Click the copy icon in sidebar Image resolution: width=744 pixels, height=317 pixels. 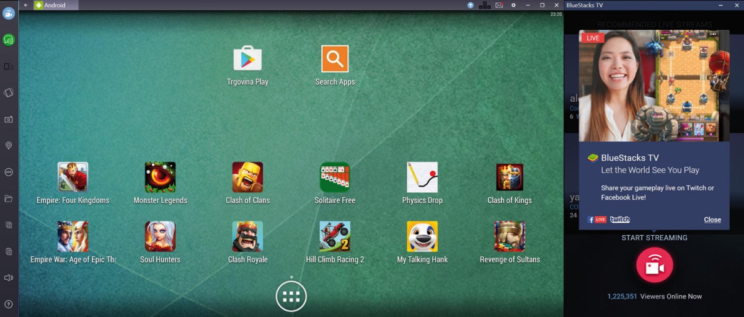tap(9, 225)
